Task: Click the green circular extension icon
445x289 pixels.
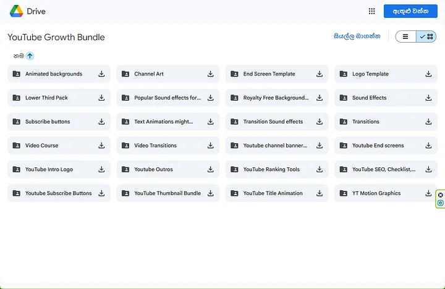Action: (x=440, y=203)
